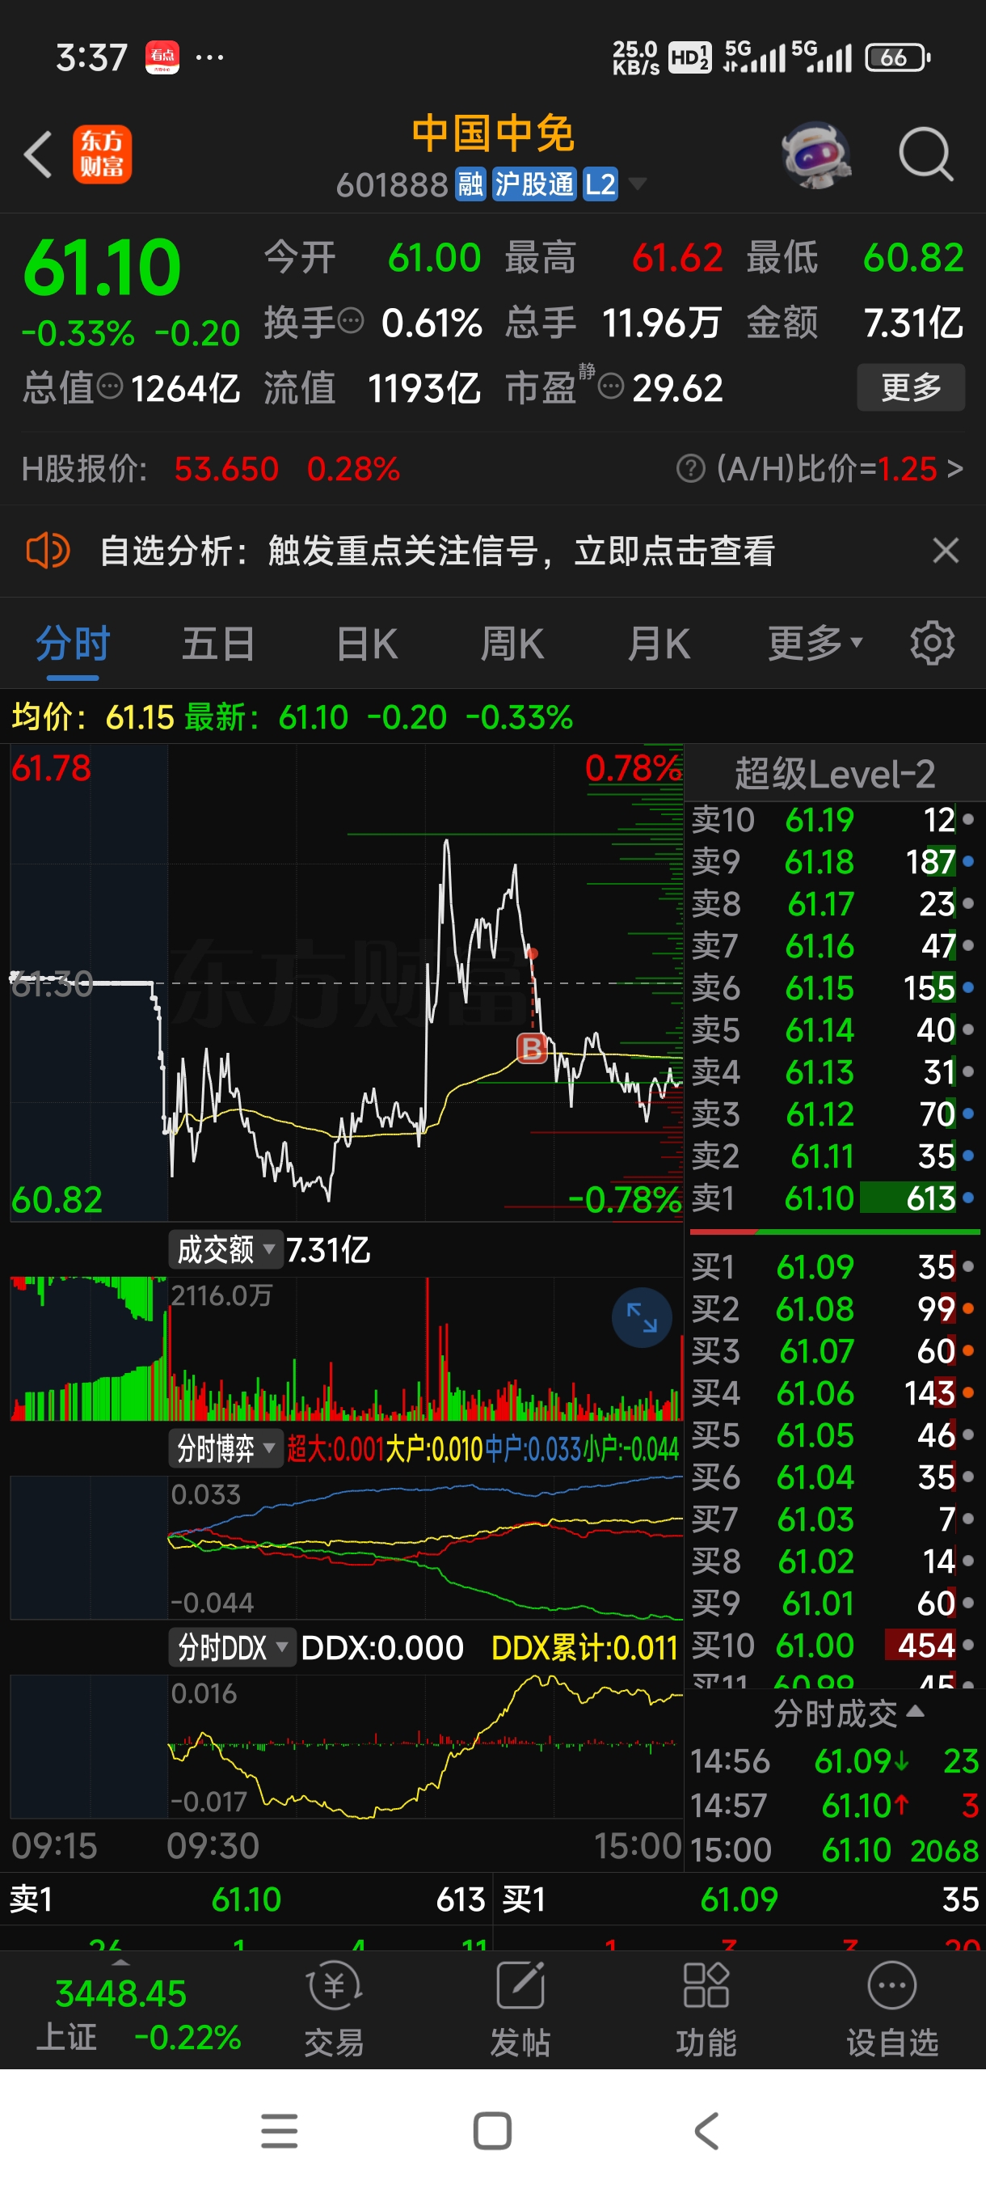Select the 分时 tab
Viewport: 986px width, 2193px height.
pyautogui.click(x=74, y=644)
